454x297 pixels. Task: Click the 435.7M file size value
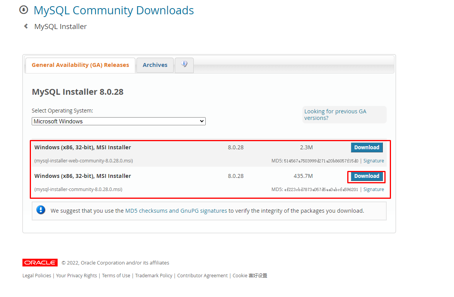(x=303, y=176)
